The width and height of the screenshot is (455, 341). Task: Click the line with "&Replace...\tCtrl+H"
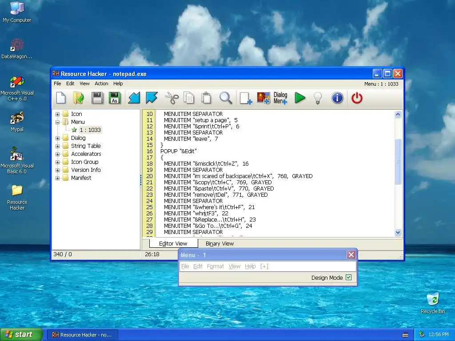(210, 219)
